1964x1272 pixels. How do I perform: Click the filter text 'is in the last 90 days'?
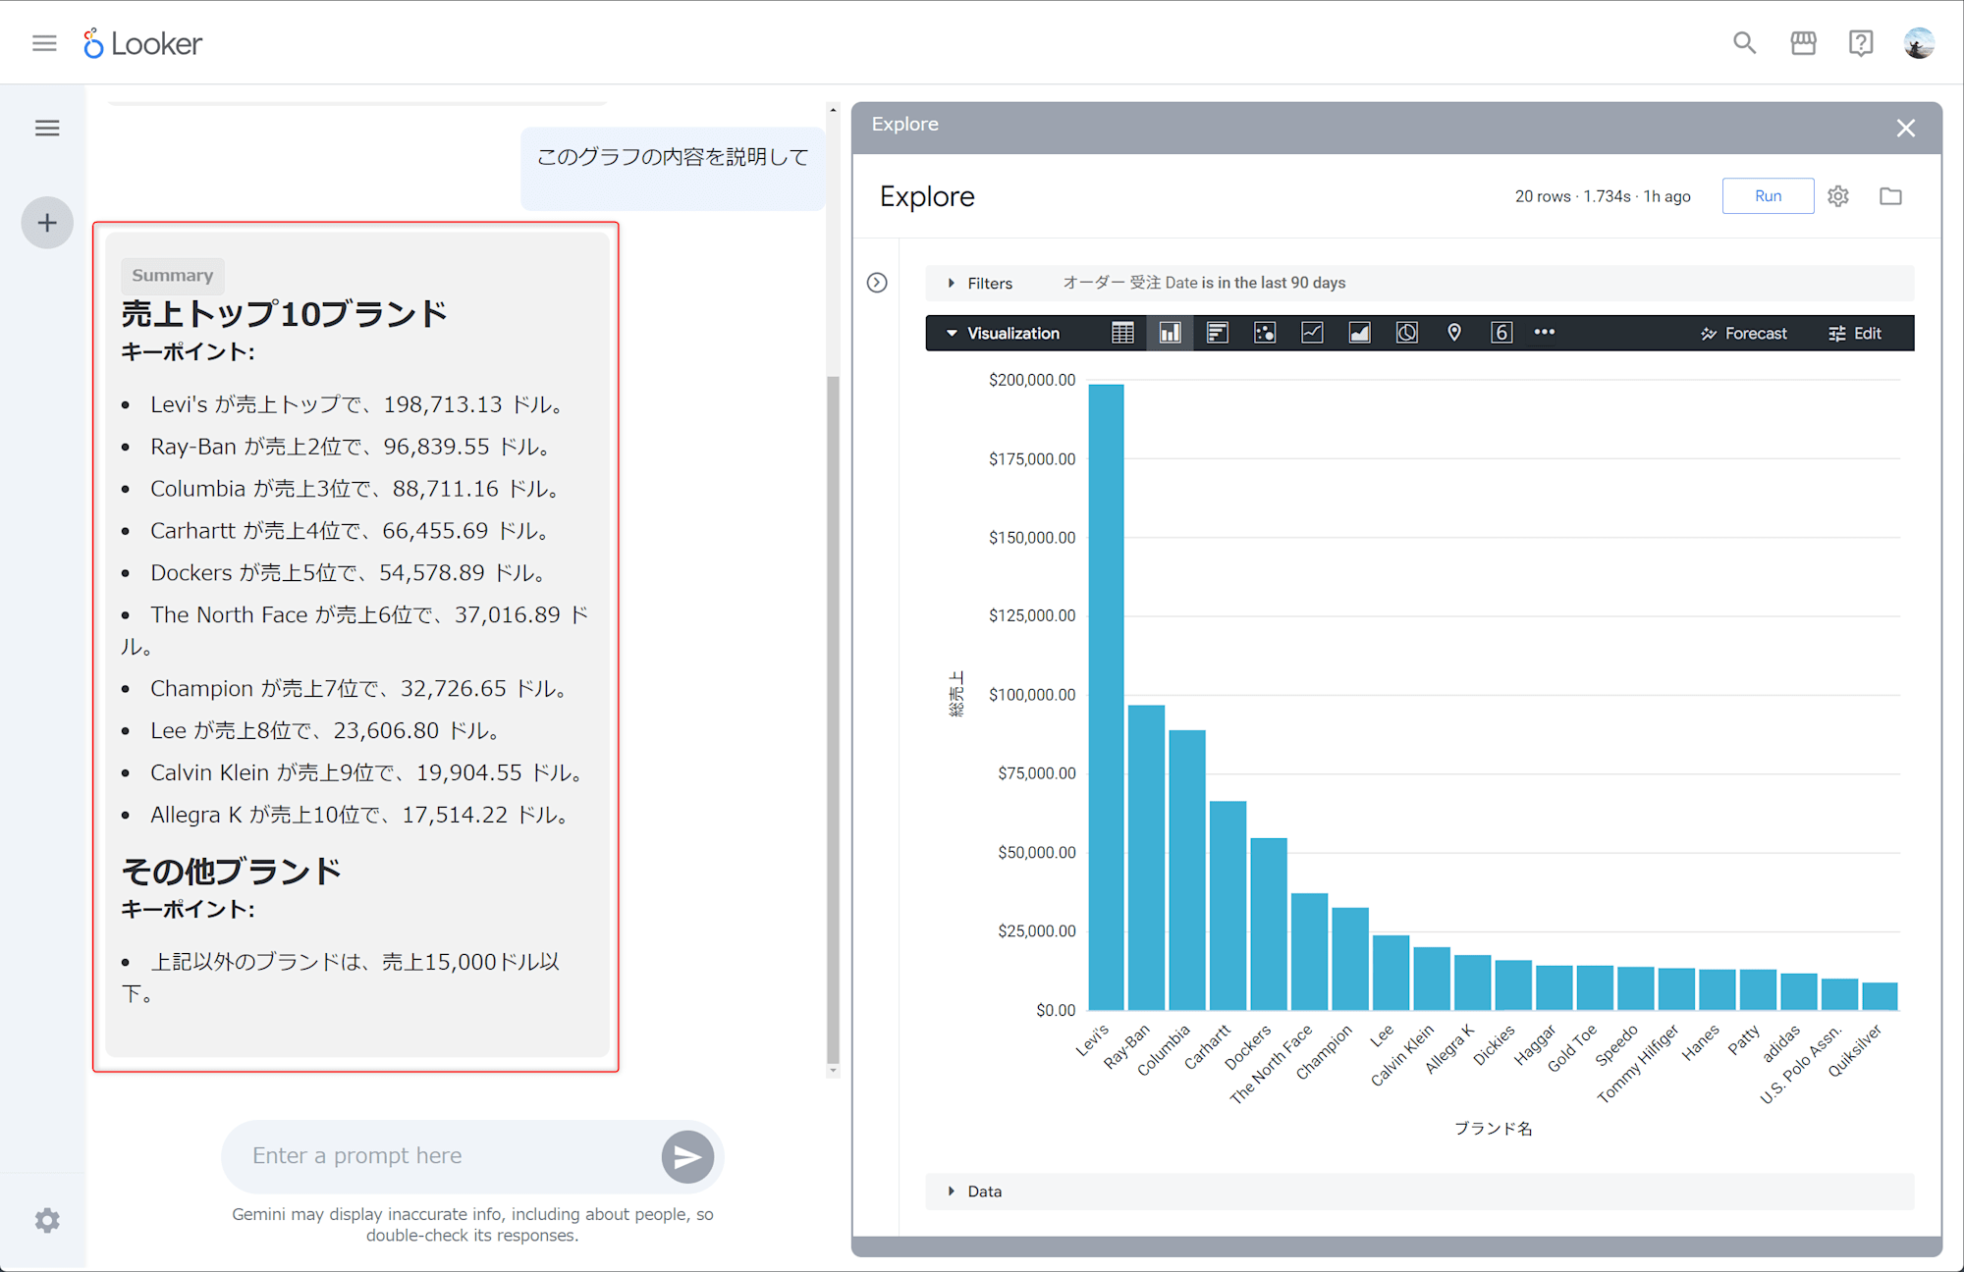[1274, 283]
